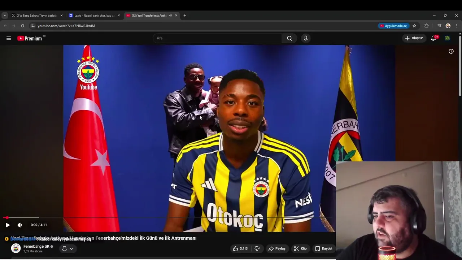Open a new browser tab
Screen dimensions: 462x260
tap(185, 16)
